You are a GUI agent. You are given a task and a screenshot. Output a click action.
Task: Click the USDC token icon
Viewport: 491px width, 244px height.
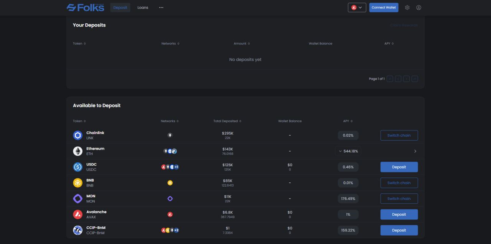click(x=78, y=167)
